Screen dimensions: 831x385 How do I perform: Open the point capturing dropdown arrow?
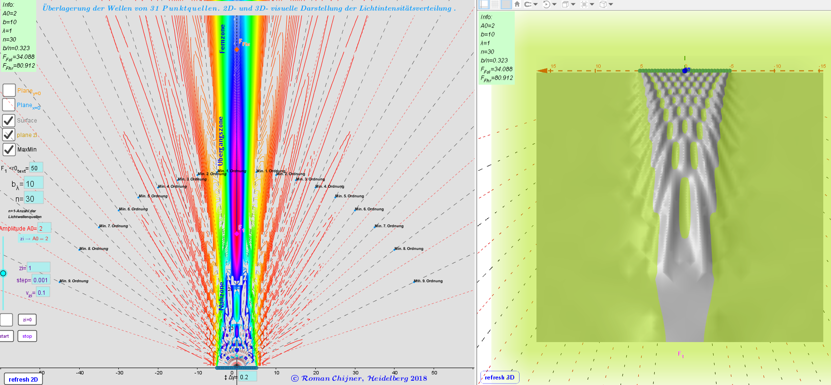point(535,4)
